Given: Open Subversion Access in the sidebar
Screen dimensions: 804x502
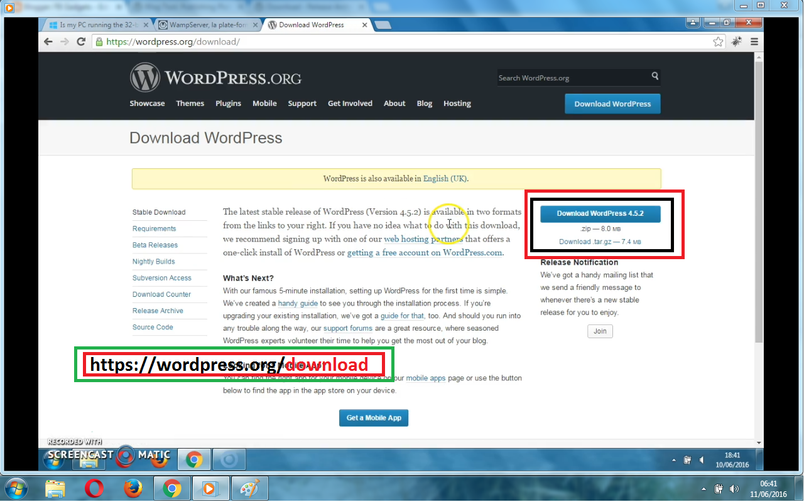Looking at the screenshot, I should [x=162, y=277].
